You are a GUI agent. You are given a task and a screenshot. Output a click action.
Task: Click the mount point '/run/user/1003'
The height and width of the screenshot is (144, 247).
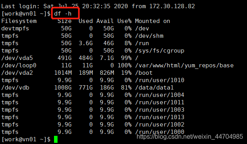coord(160,110)
